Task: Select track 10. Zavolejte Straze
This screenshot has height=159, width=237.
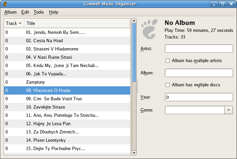Action: tap(67, 107)
